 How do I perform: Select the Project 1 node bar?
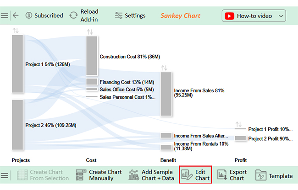pyautogui.click(x=17, y=64)
